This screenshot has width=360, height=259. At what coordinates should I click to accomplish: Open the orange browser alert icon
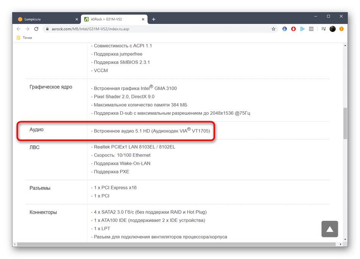341,29
